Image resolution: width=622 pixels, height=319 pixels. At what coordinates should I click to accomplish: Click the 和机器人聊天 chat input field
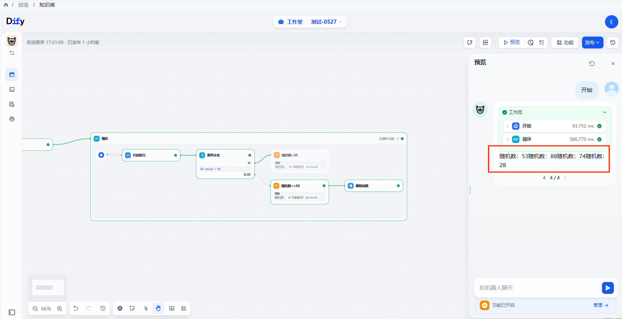537,288
